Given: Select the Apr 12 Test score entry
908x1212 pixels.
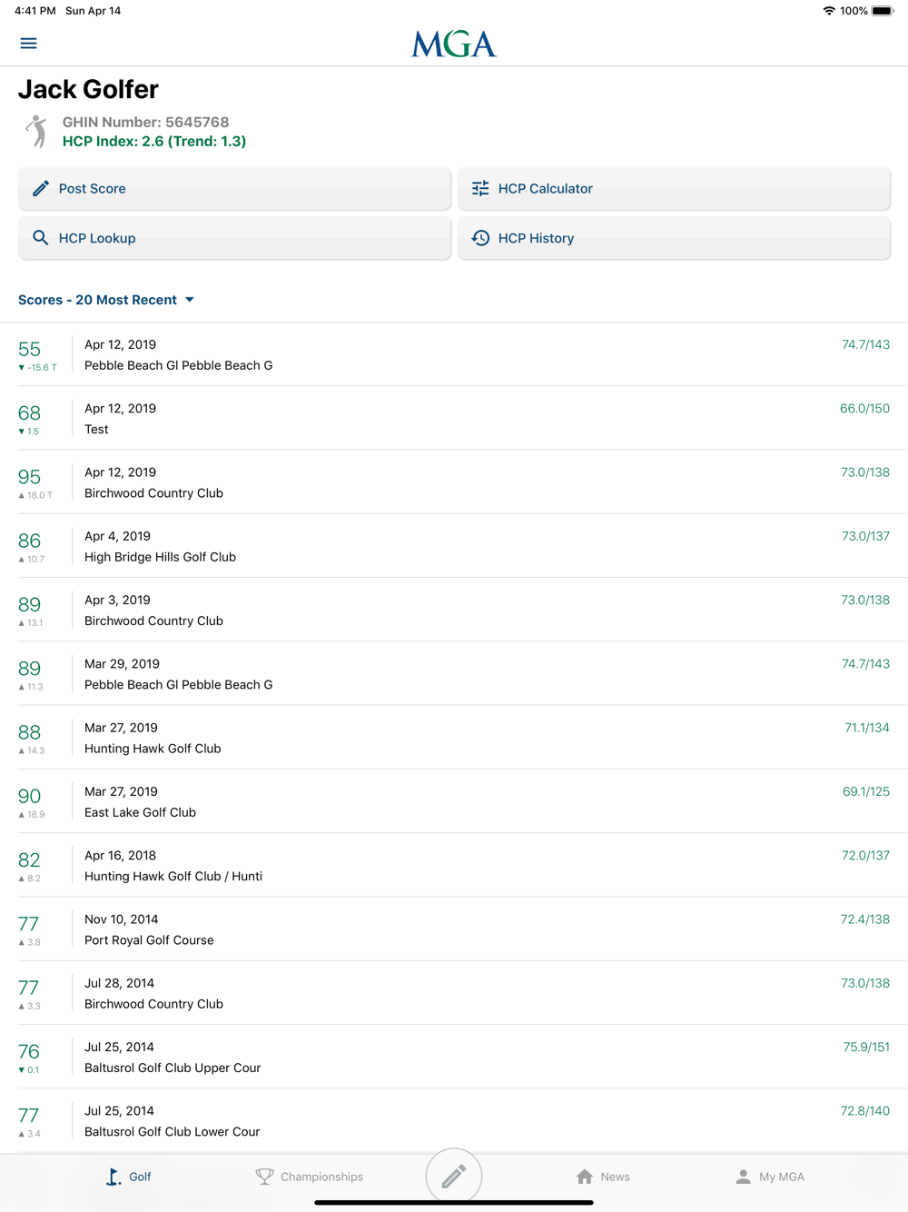Looking at the screenshot, I should [x=454, y=418].
